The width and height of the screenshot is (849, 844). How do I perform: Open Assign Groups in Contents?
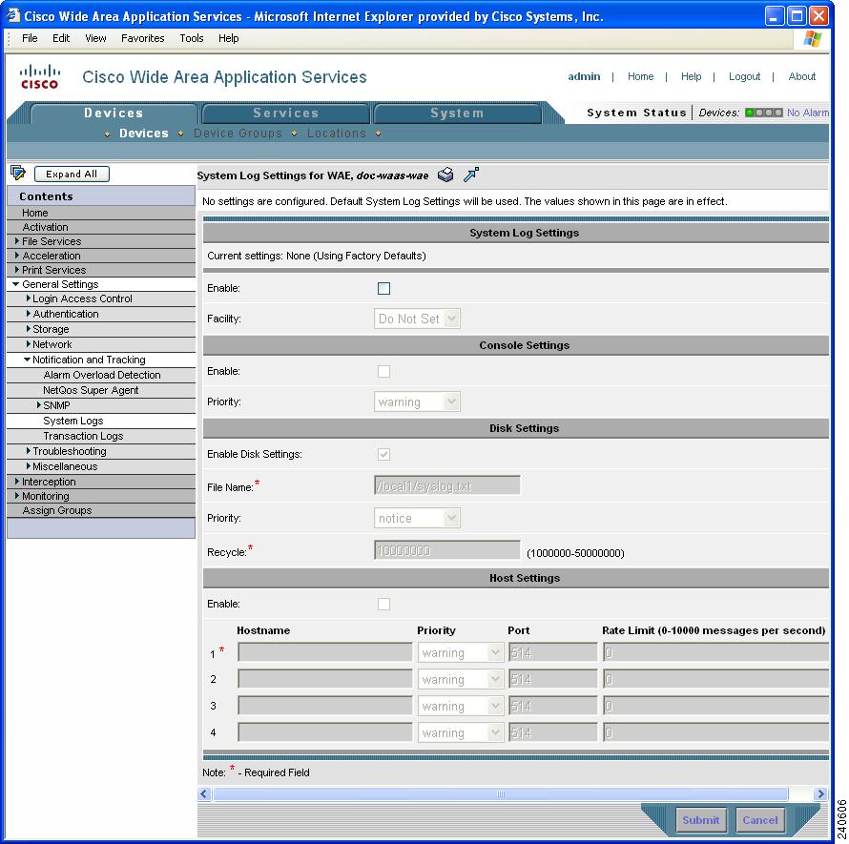click(x=57, y=510)
